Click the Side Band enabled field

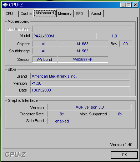(x=62, y=121)
